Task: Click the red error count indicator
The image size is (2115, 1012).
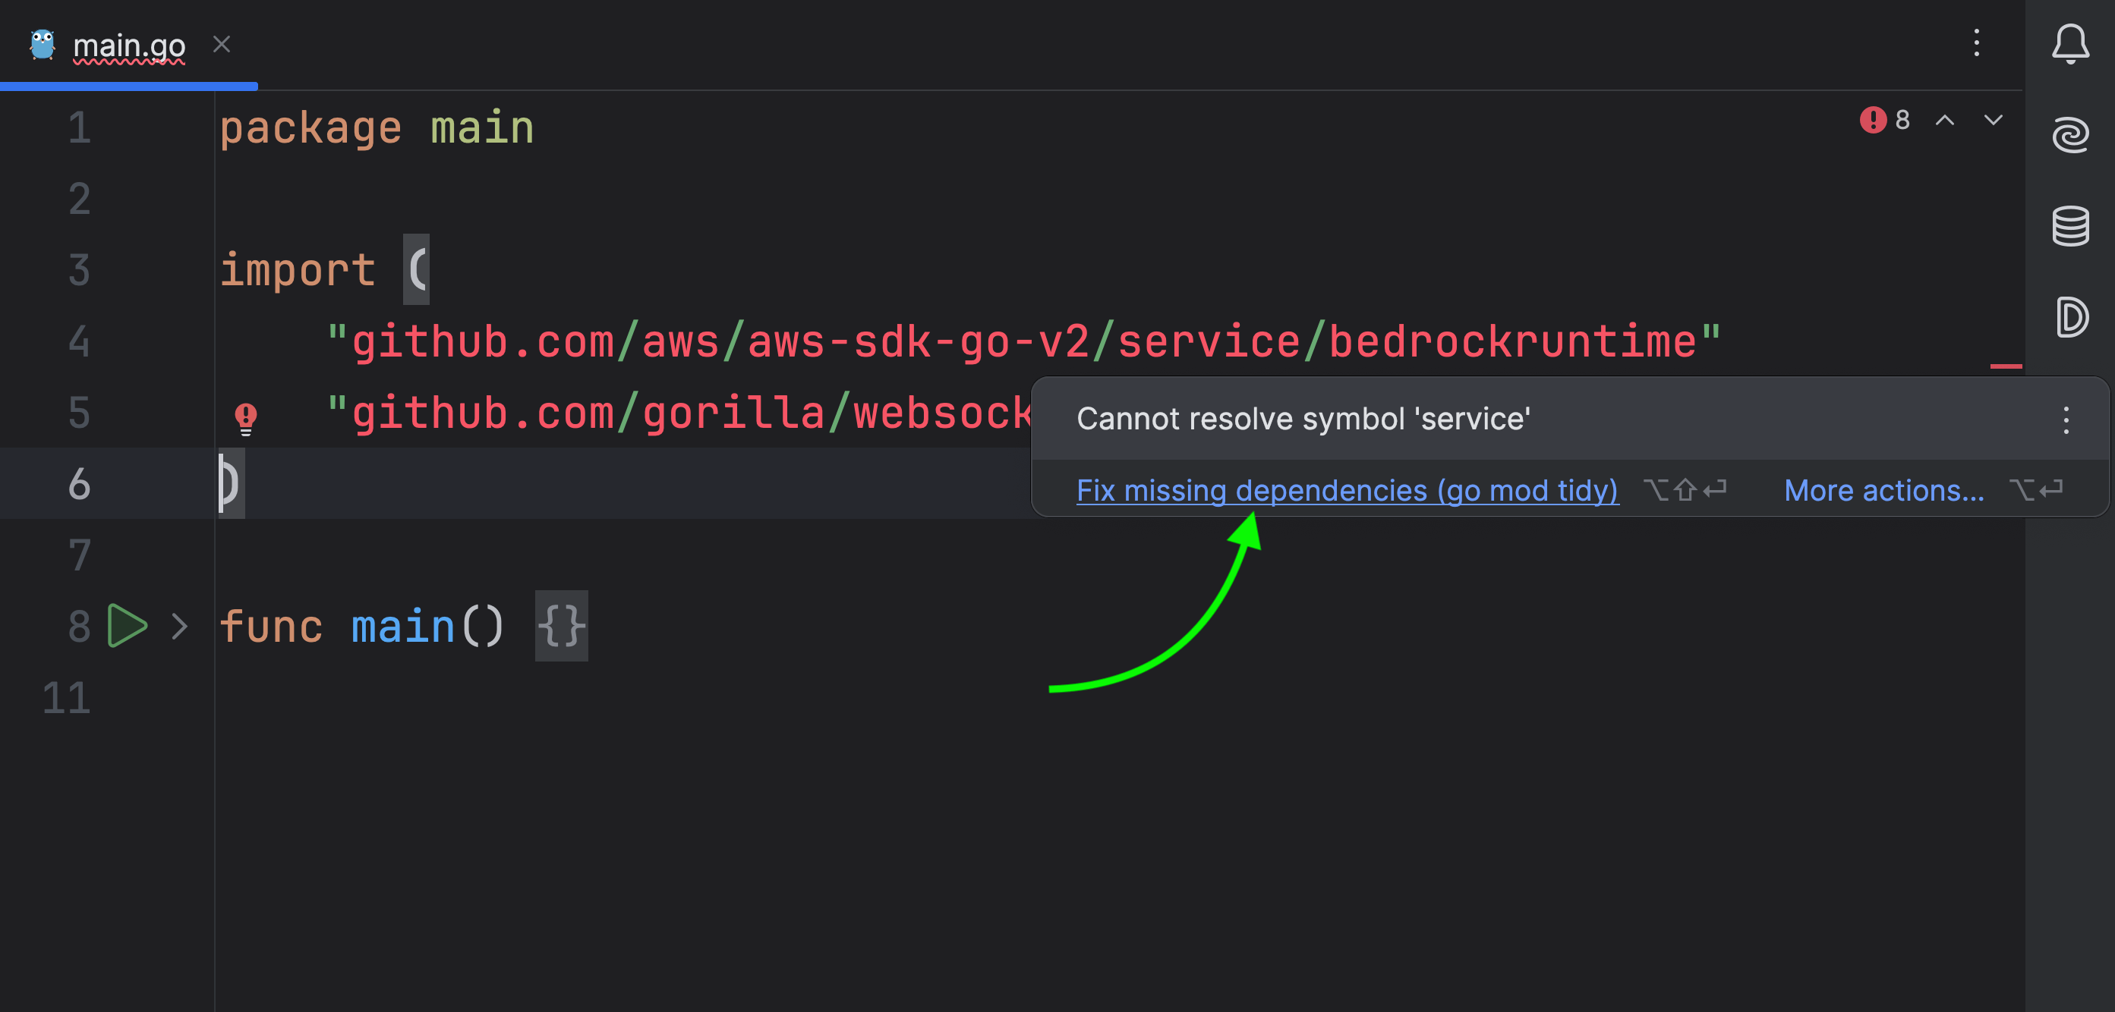Action: click(1883, 121)
